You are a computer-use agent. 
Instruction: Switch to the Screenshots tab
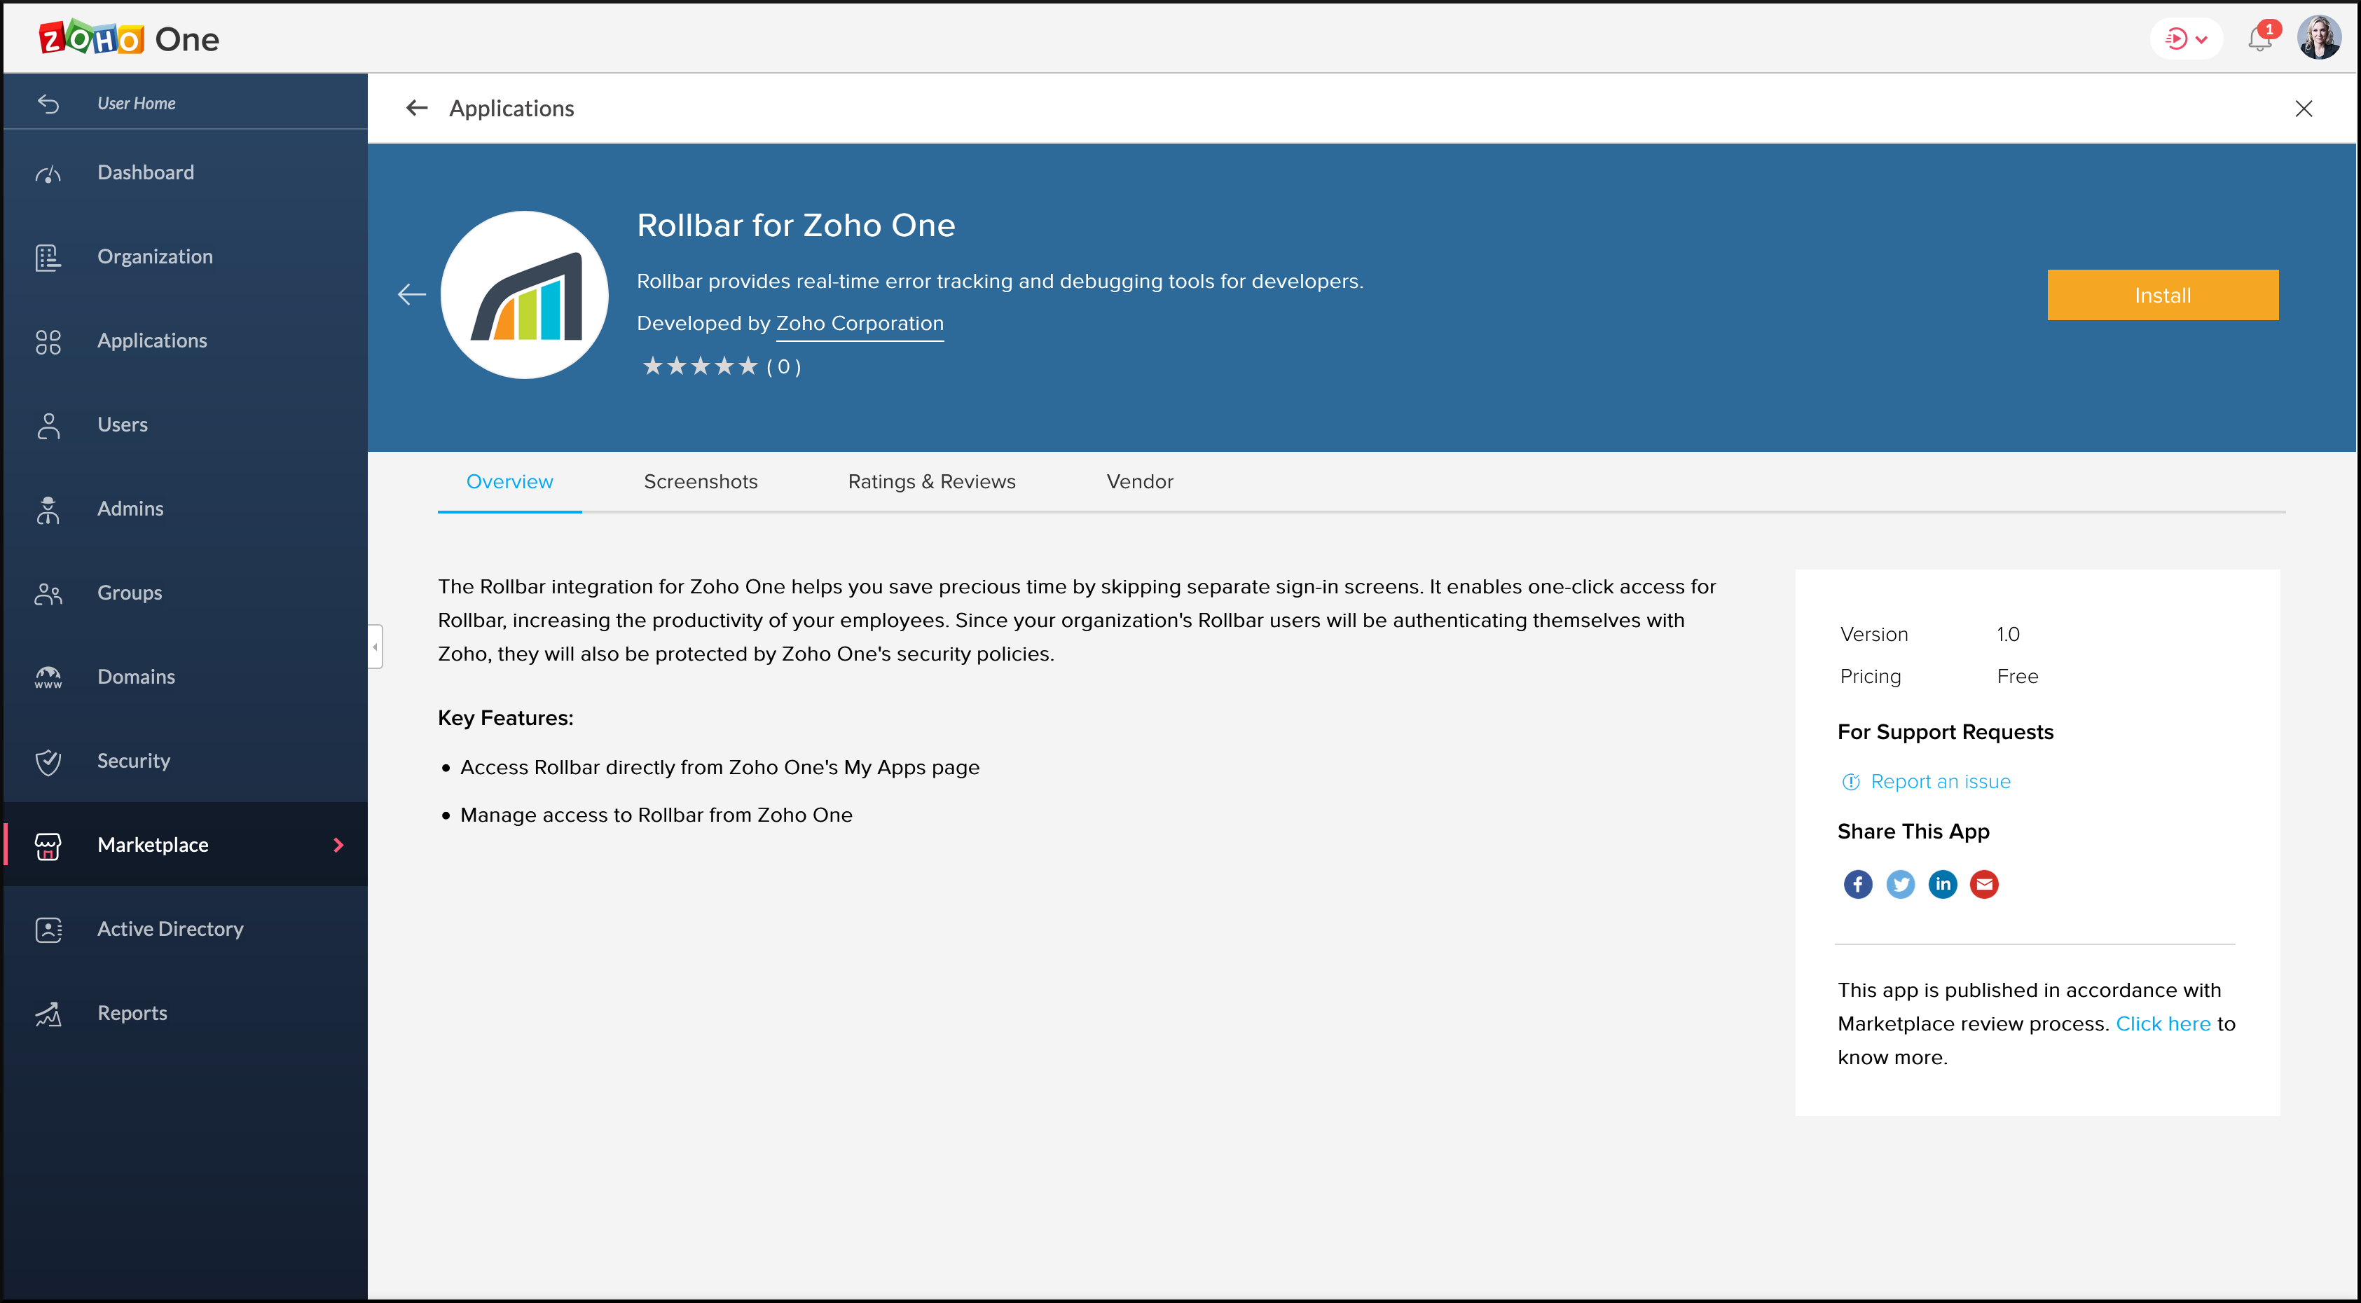tap(700, 481)
